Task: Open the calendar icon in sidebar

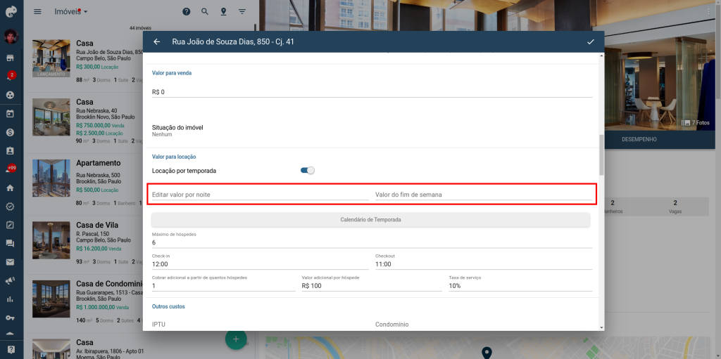Action: pos(10,114)
